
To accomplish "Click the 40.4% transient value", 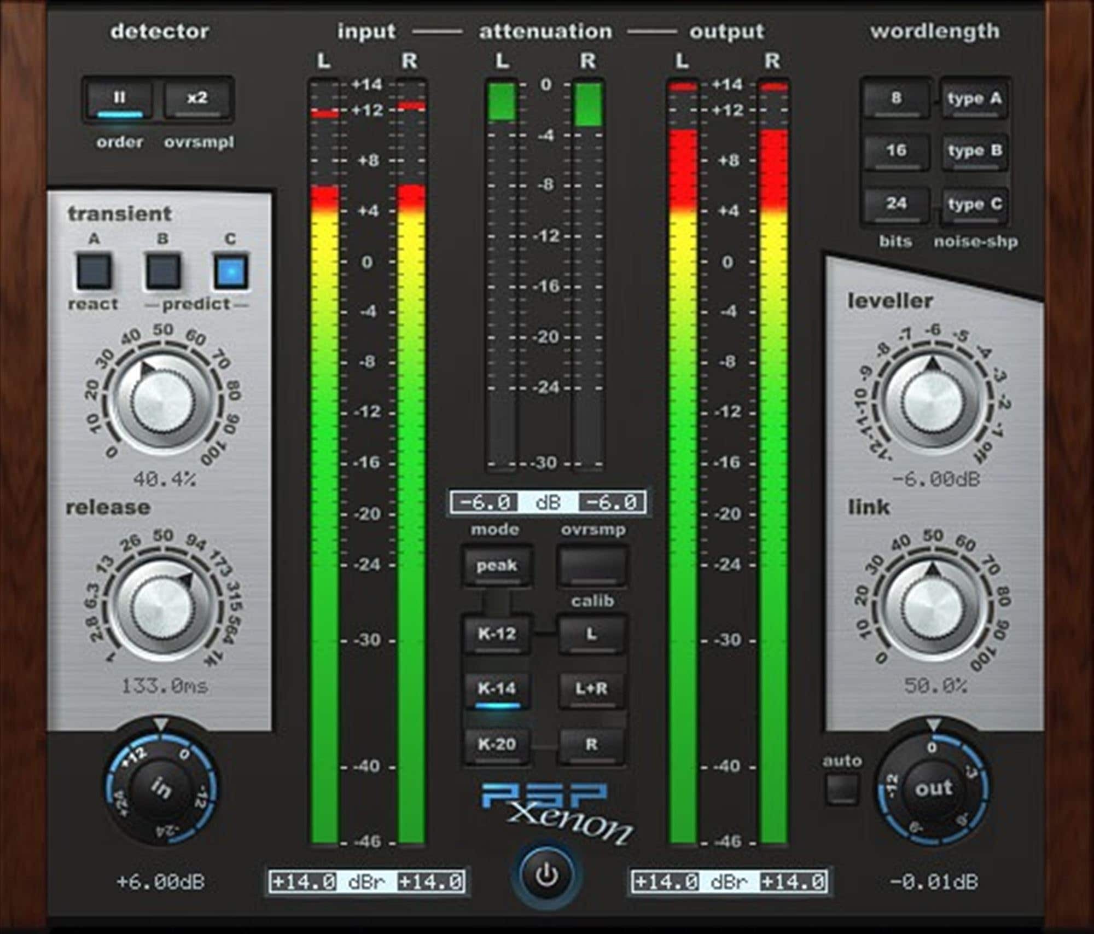I will (x=164, y=480).
